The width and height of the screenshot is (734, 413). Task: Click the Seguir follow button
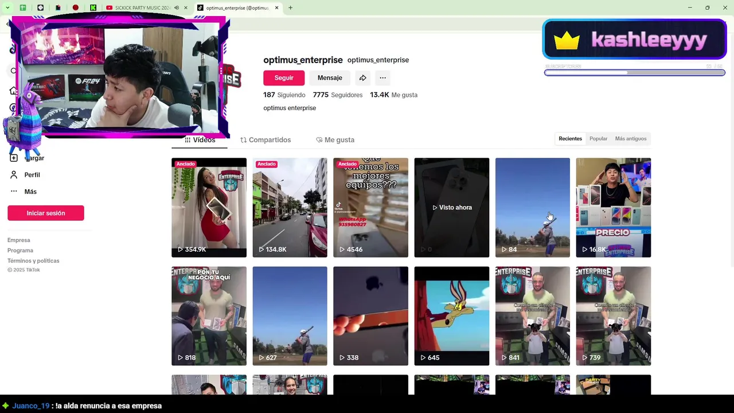(284, 78)
